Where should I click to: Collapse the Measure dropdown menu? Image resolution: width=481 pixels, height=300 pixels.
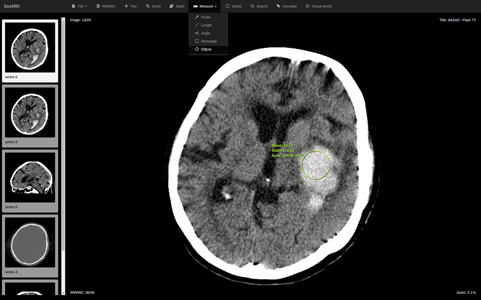click(205, 6)
